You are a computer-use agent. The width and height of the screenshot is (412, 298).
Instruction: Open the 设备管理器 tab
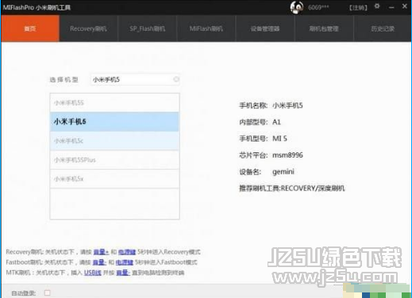coord(265,29)
